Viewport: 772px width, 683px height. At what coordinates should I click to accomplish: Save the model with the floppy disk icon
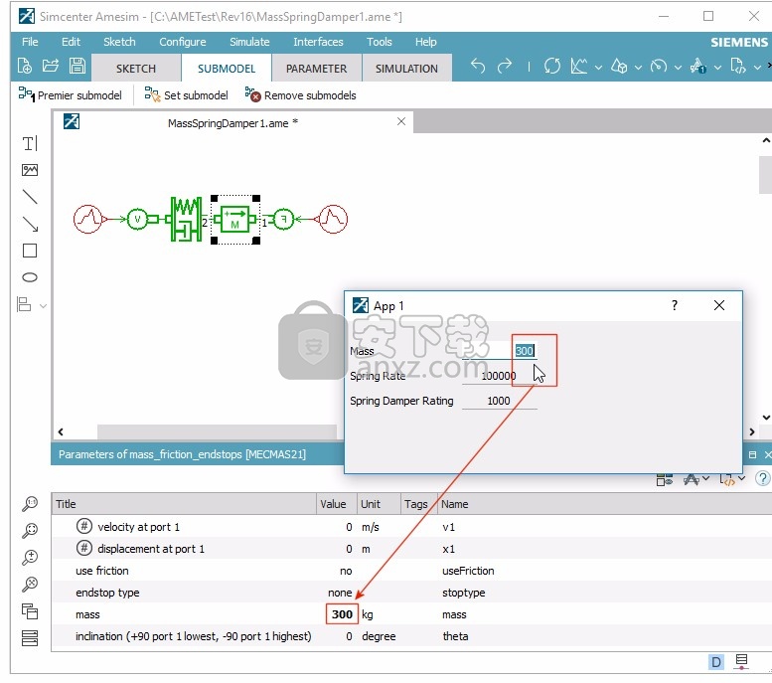tap(77, 66)
